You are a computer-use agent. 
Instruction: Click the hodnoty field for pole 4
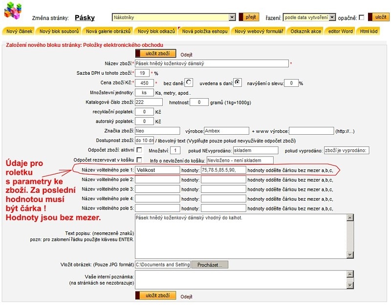point(223,199)
